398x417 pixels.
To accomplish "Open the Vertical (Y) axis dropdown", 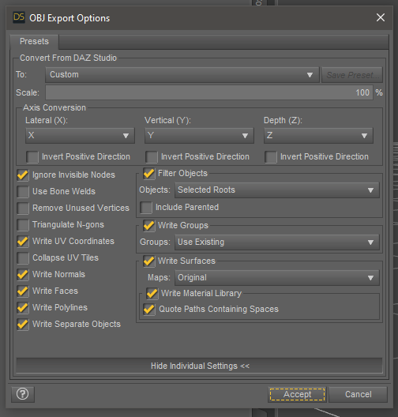I will pos(199,136).
